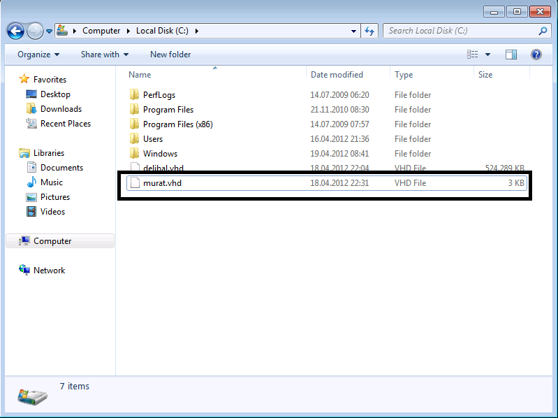Open recent pages dropdown next to Forward
The image size is (558, 418).
tap(49, 31)
